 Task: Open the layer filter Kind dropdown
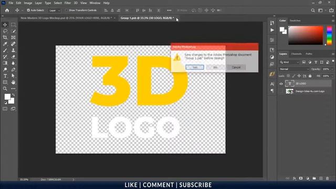[289, 62]
